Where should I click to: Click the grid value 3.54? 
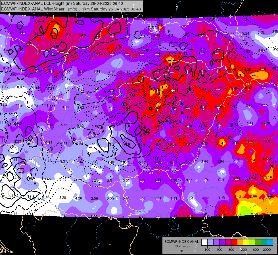(190, 198)
